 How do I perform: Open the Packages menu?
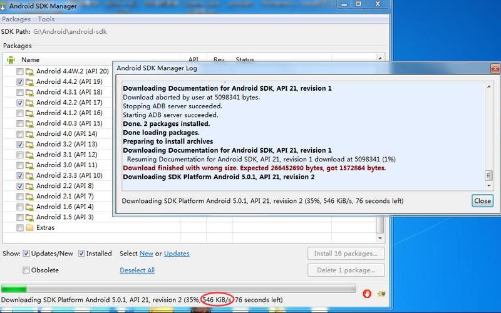coord(16,19)
